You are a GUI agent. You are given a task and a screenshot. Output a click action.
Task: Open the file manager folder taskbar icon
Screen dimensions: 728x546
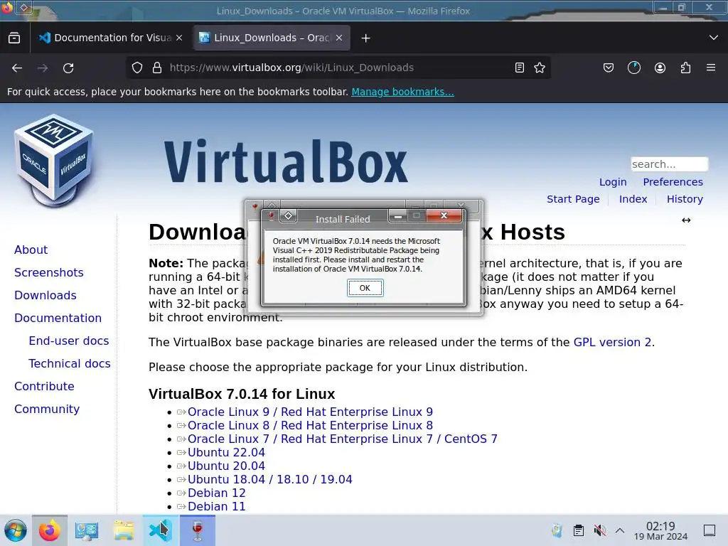click(124, 530)
